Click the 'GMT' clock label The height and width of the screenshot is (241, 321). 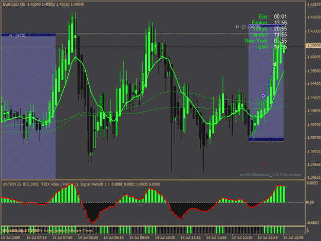click(x=263, y=47)
